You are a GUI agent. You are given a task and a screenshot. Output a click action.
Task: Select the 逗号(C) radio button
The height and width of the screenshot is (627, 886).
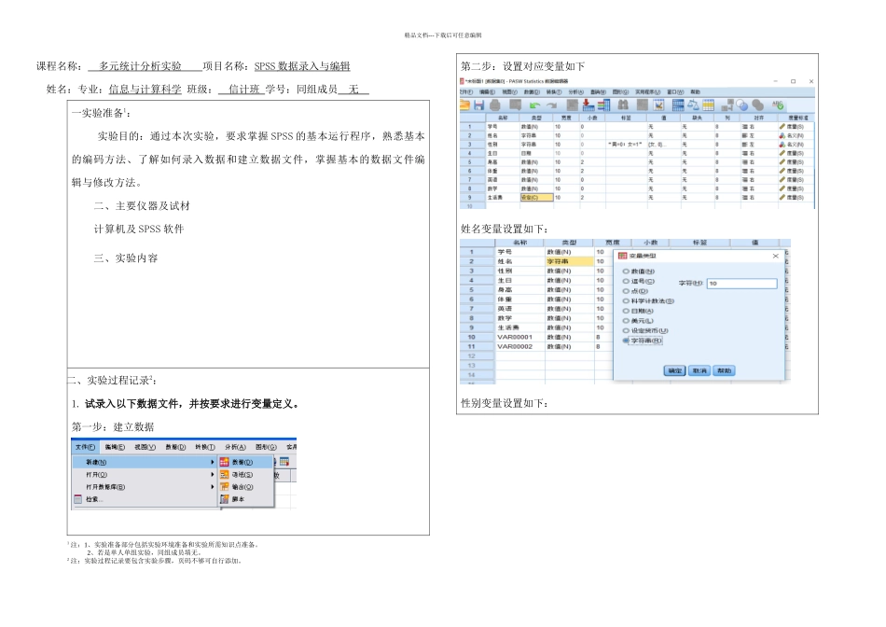coord(626,281)
